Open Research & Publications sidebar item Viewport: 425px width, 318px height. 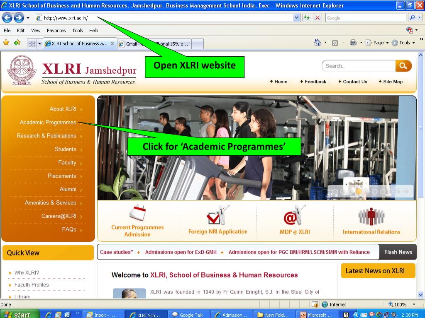(46, 136)
